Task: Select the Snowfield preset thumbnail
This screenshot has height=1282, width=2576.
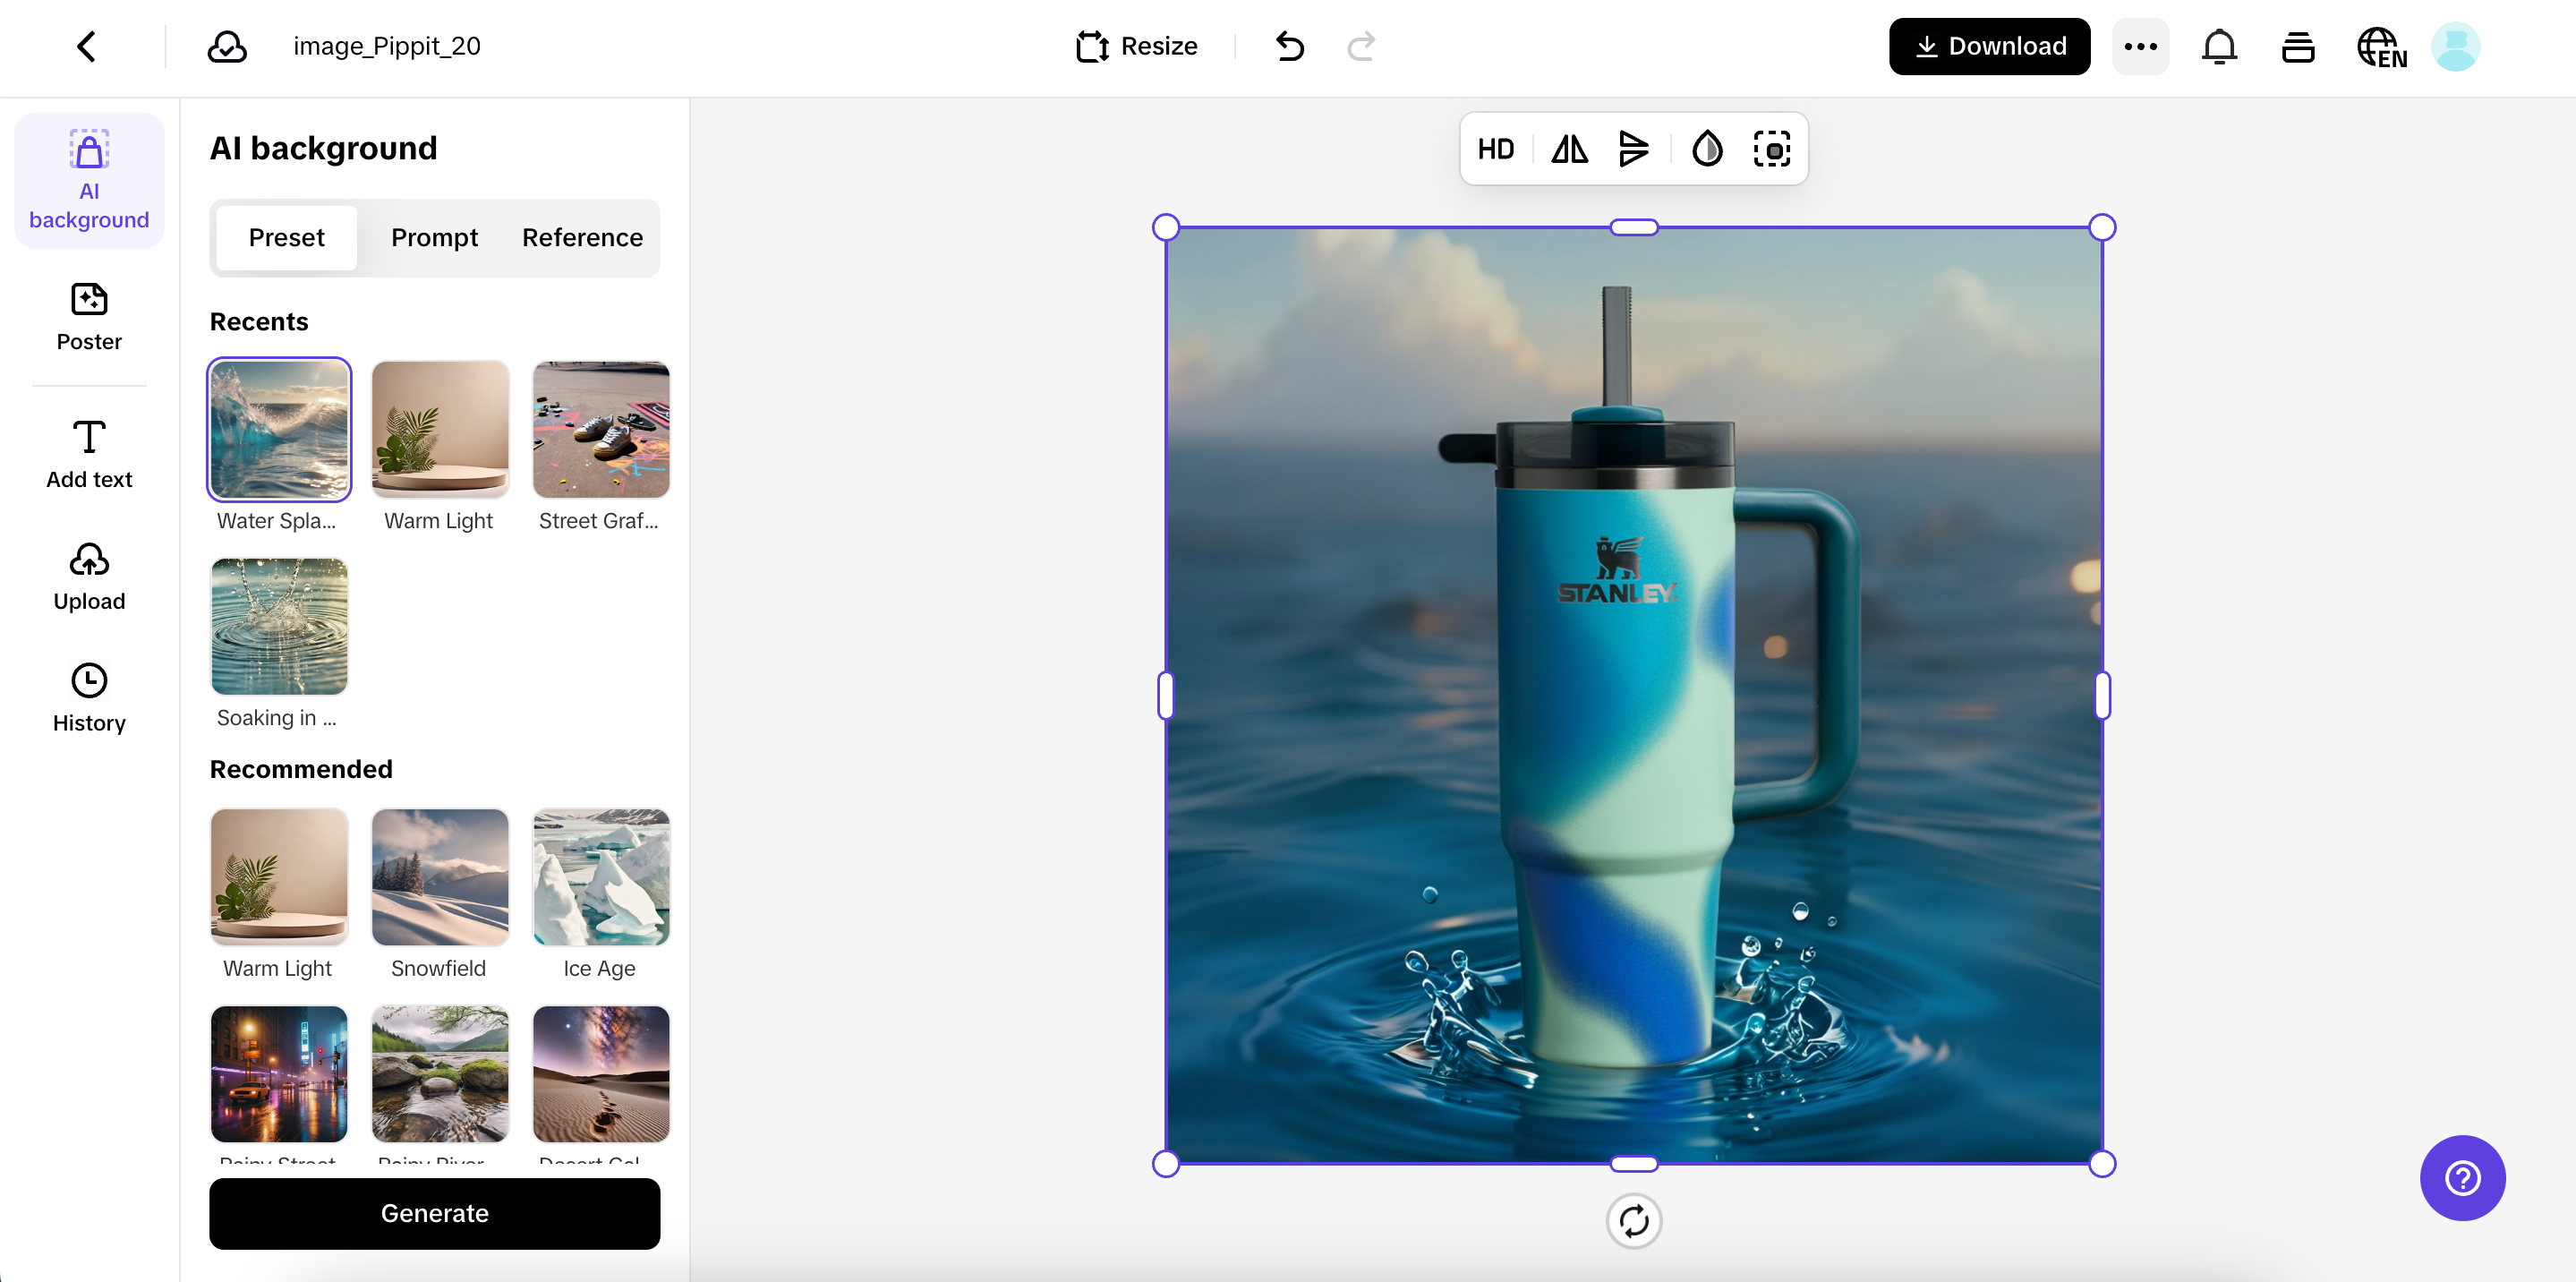Action: [440, 877]
